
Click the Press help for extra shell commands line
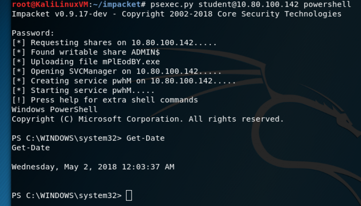coord(104,100)
